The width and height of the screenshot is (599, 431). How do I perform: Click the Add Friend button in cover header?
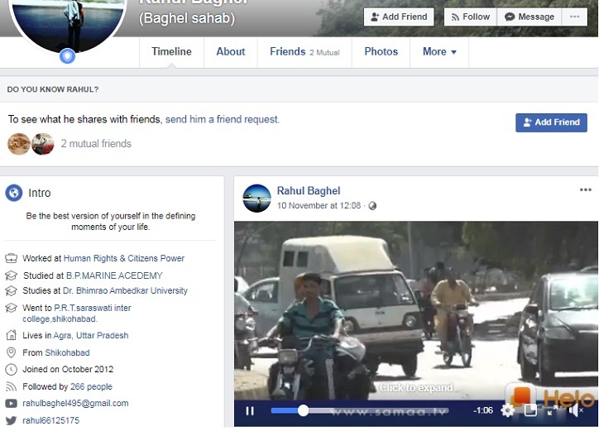[x=399, y=17]
